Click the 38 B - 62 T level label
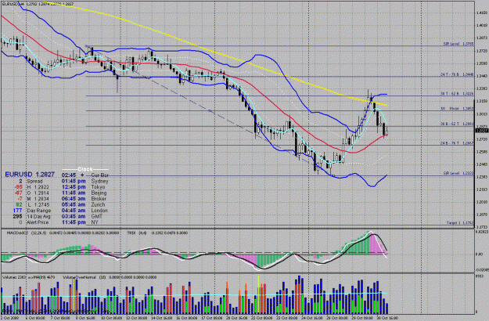This screenshot has width=489, height=321. pyautogui.click(x=457, y=124)
